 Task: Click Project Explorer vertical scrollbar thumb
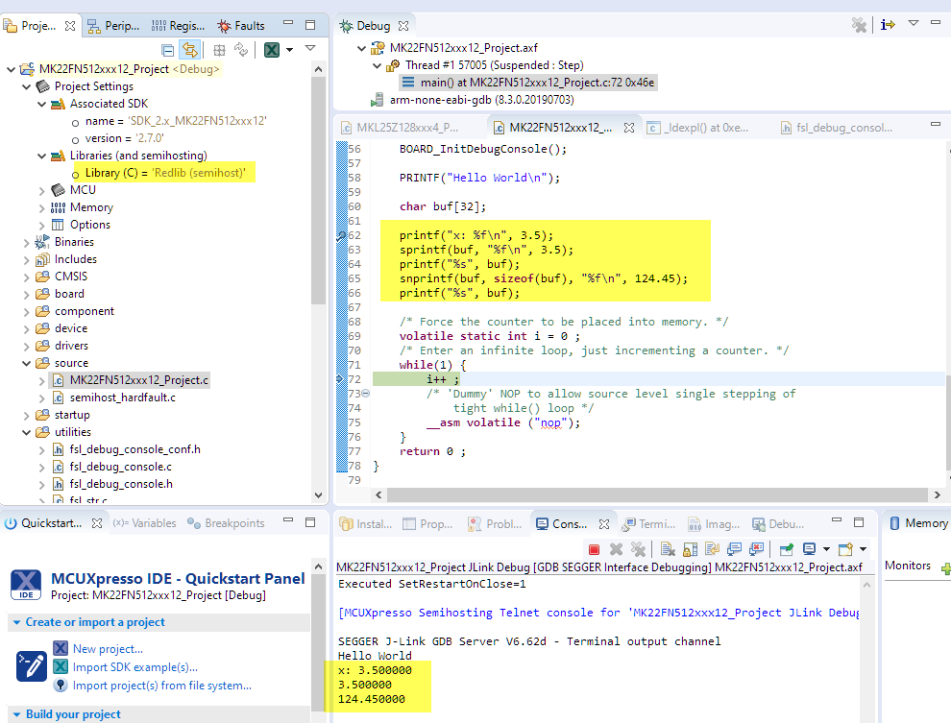(x=318, y=189)
